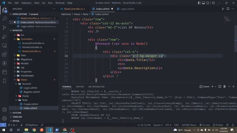237x133 pixels.
Task: Click Views breadcrumb in editor path
Action: click(x=77, y=14)
